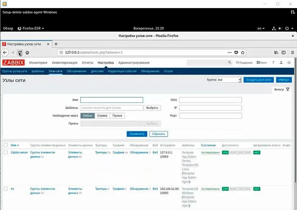Click the Фильтр funnel icon

pyautogui.click(x=288, y=89)
